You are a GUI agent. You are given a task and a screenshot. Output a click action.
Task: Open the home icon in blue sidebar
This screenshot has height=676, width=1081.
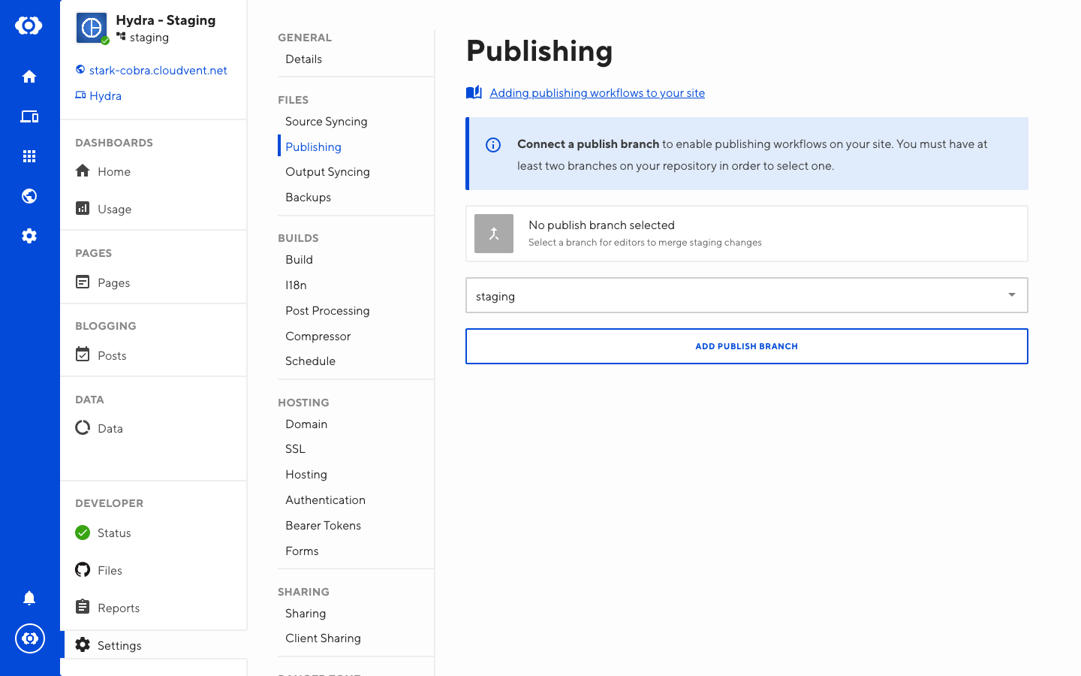29,77
